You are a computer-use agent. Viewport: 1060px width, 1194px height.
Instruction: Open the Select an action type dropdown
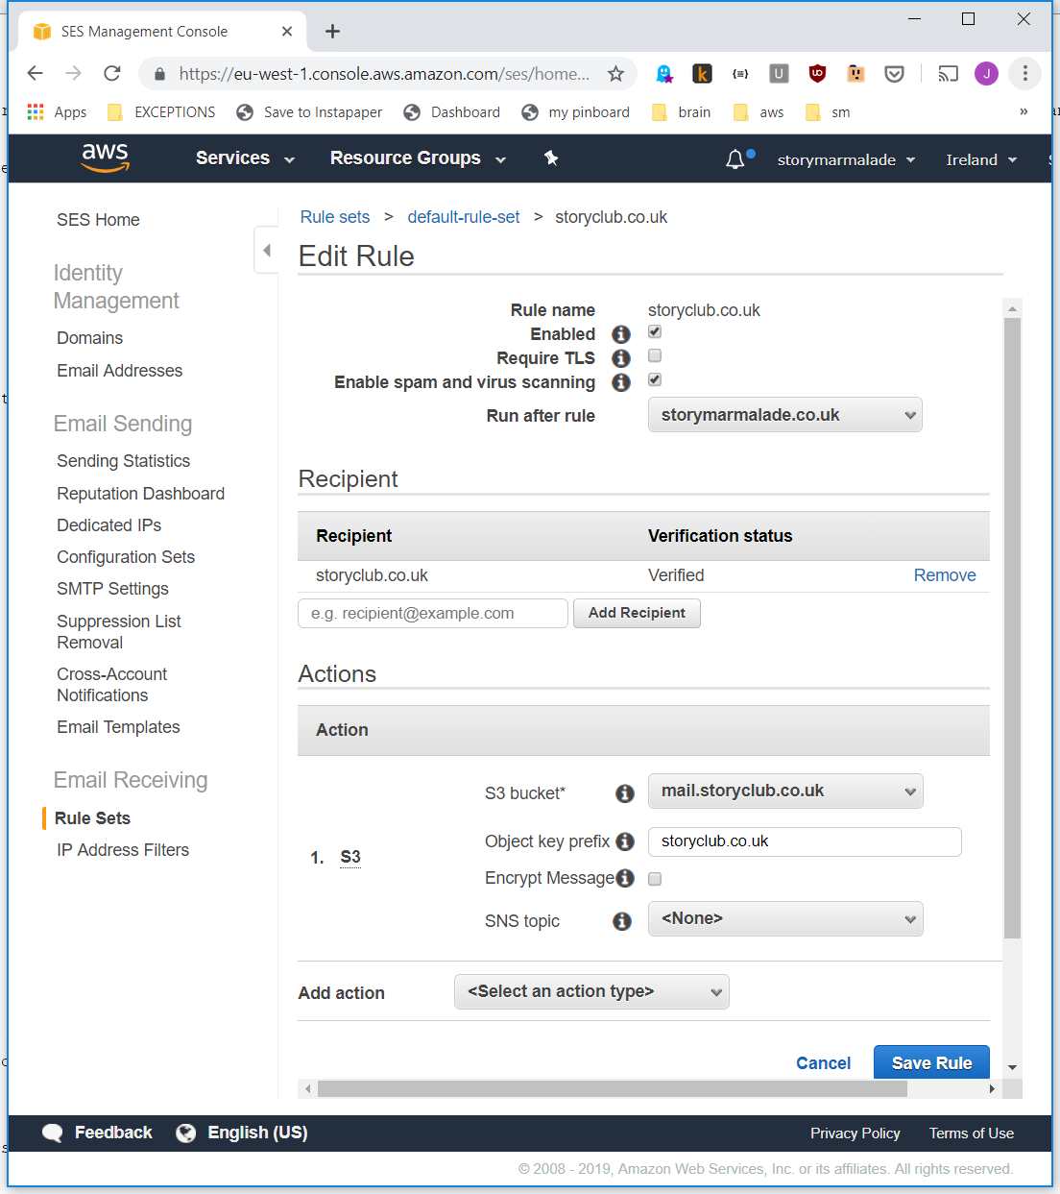coord(591,992)
